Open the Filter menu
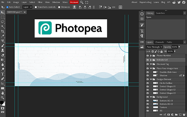The height and width of the screenshot is (117, 187). tap(40, 2)
